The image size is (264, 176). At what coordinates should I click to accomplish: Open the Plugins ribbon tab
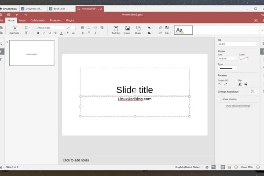70,20
